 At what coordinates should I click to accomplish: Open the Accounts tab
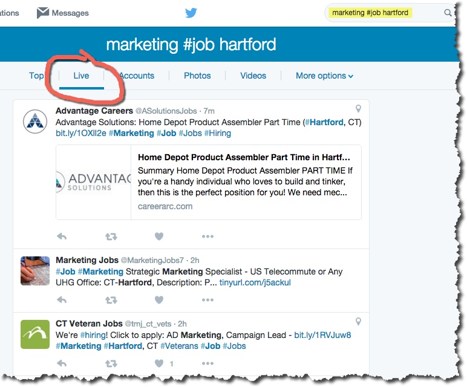click(137, 76)
